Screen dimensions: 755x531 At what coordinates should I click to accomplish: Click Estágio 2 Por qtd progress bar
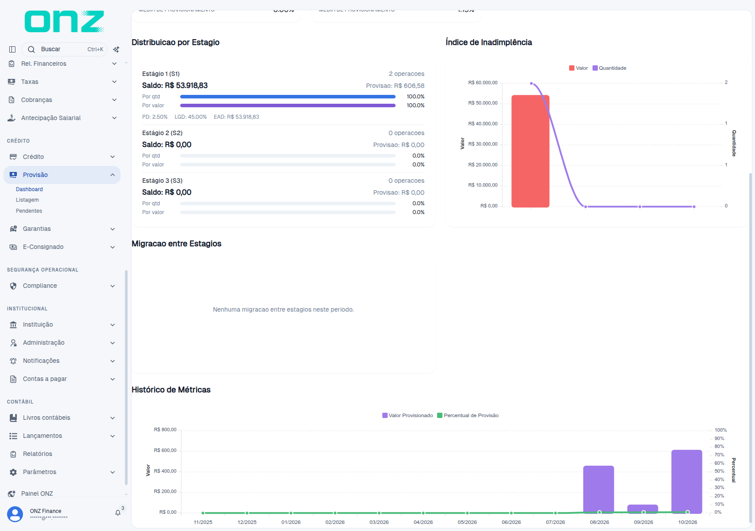coord(288,156)
